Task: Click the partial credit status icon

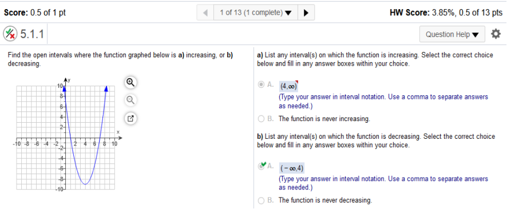Action: pos(10,34)
